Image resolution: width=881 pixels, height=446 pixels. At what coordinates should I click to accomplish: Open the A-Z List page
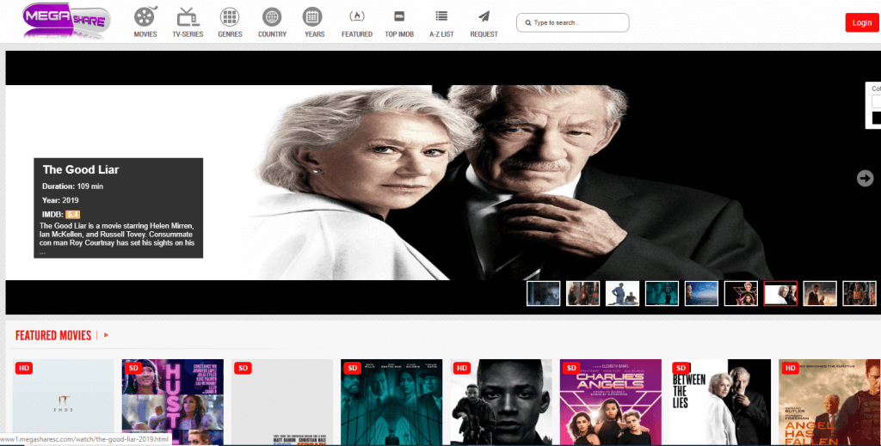pyautogui.click(x=441, y=22)
